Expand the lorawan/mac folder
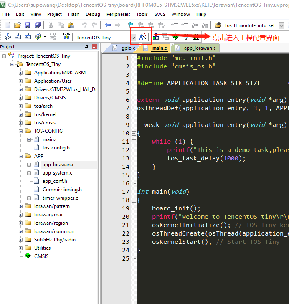This screenshot has width=289, height=304. tap(20, 215)
